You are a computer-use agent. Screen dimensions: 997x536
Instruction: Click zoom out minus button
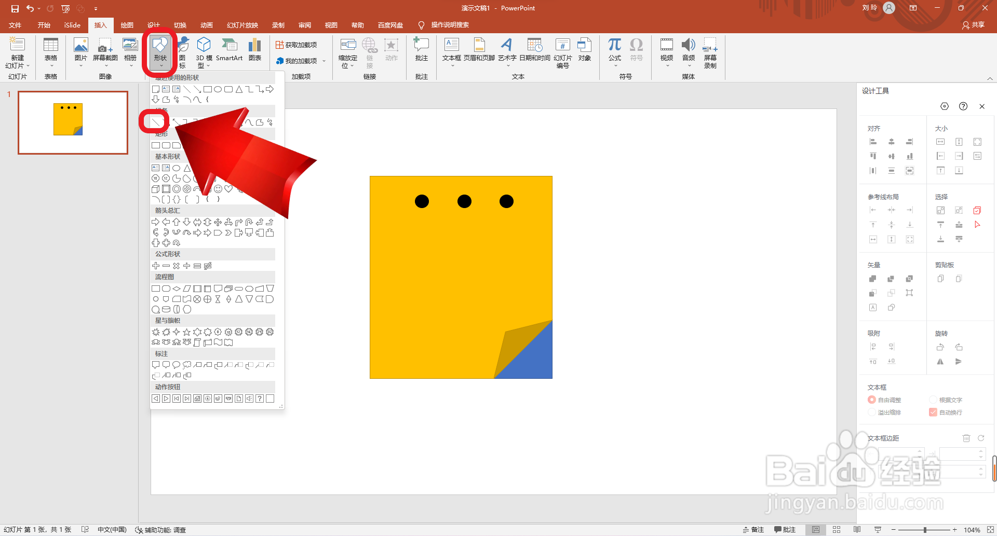[893, 530]
